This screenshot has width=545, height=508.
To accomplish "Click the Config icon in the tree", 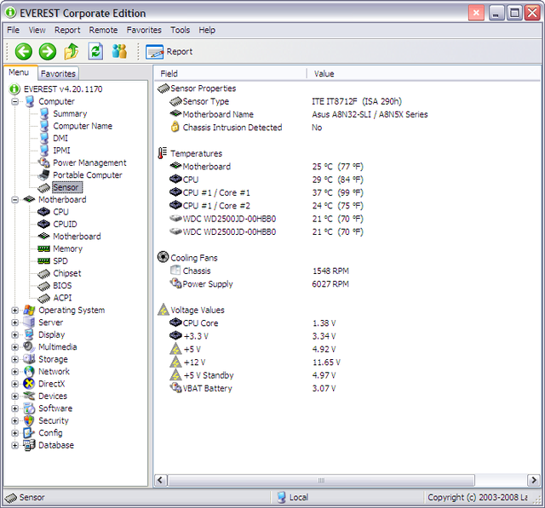I will point(29,433).
